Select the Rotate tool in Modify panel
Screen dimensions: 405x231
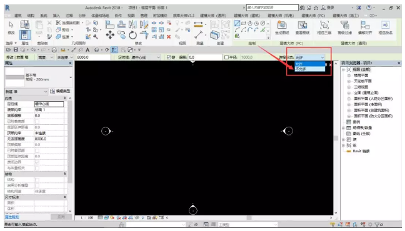tap(132, 35)
